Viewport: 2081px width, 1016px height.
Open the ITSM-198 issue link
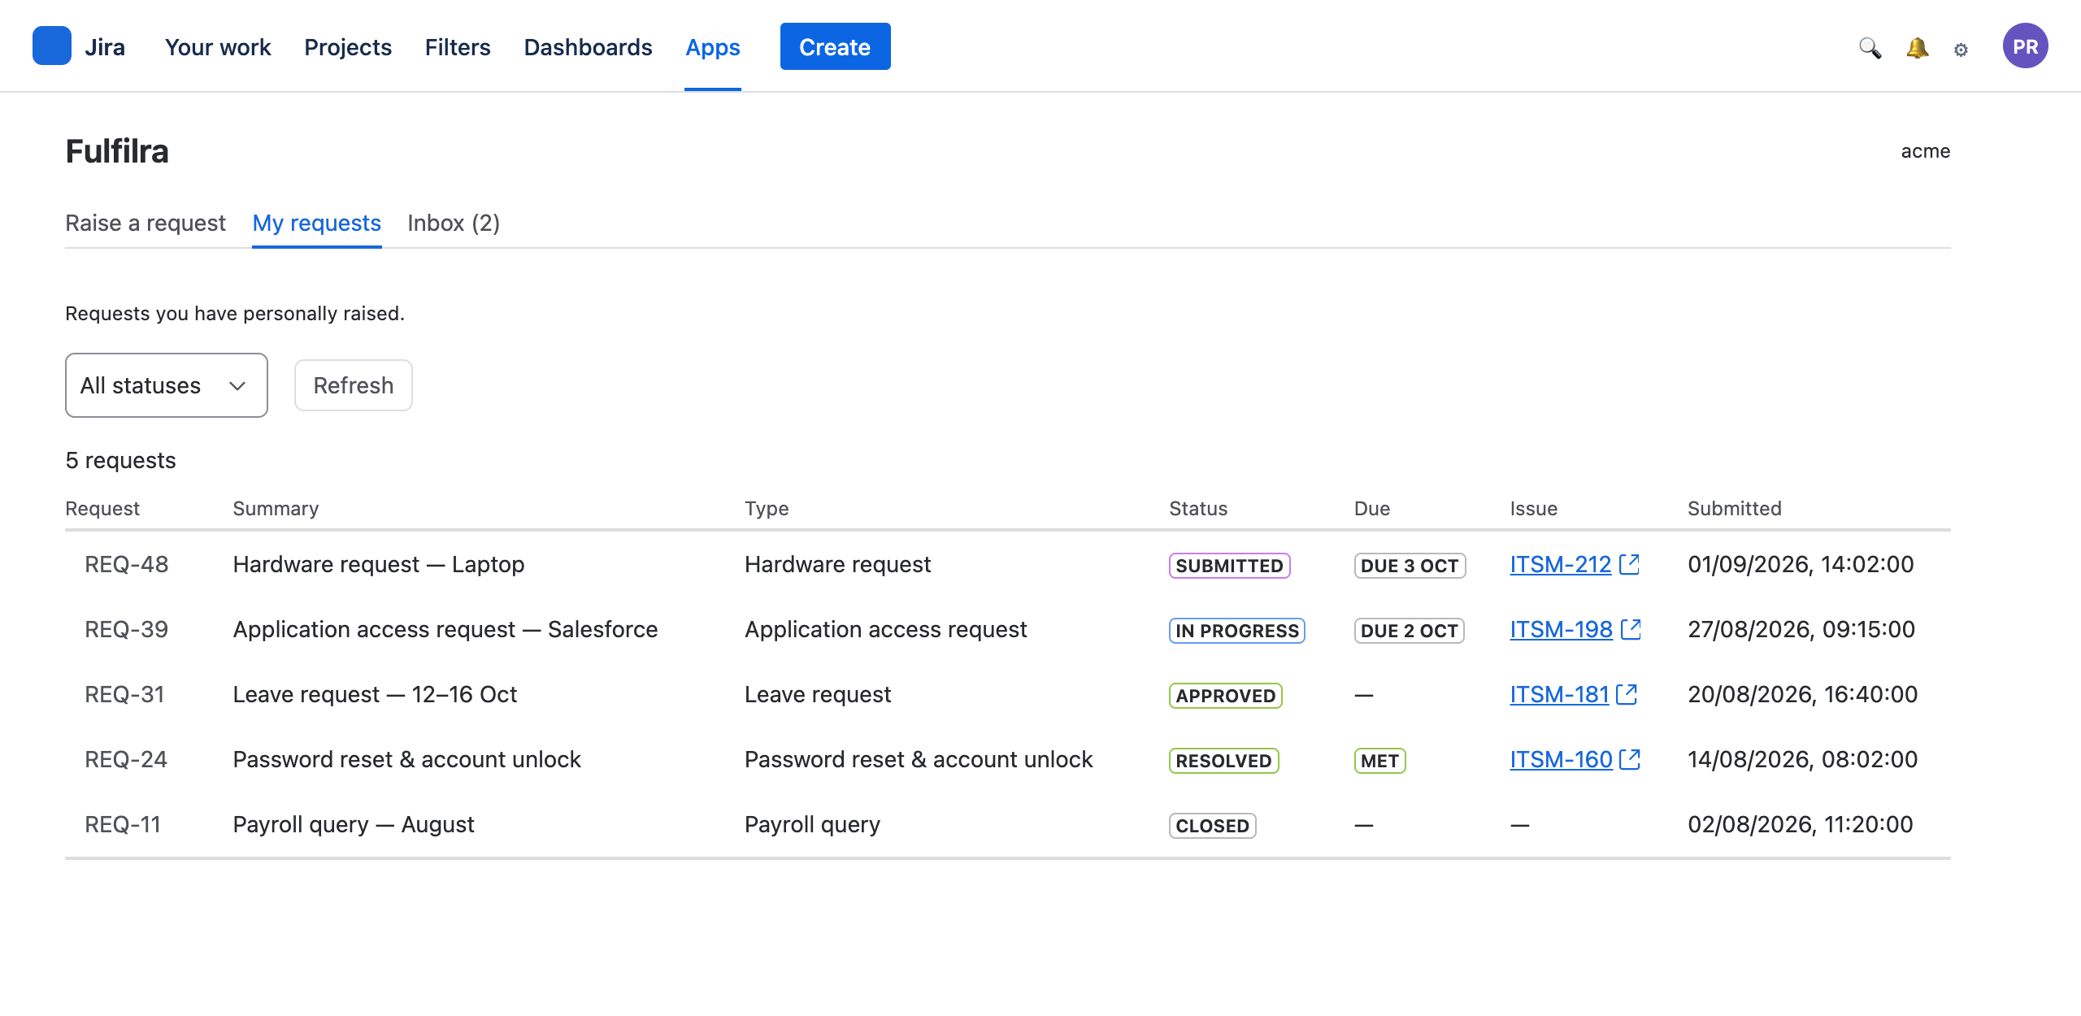pos(1561,629)
